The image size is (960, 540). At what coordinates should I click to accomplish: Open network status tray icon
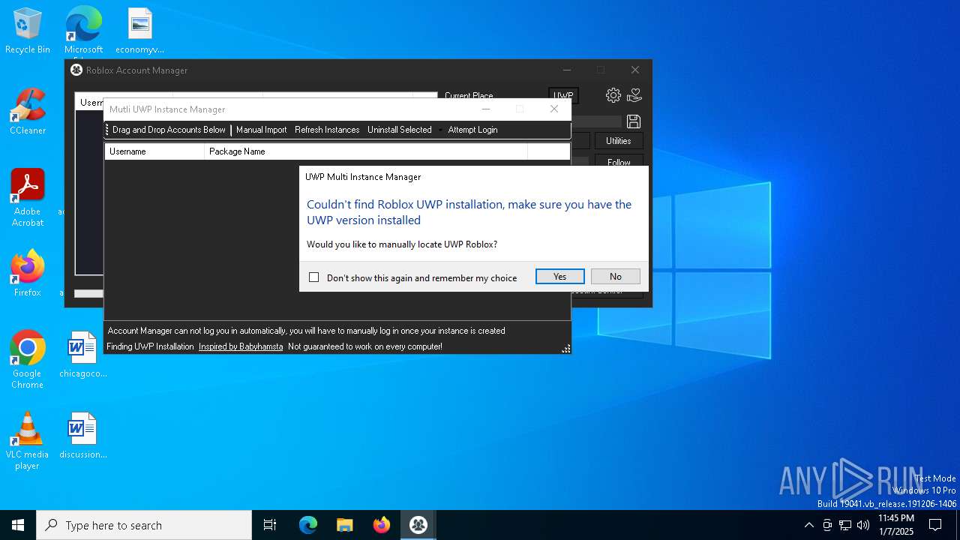(x=845, y=525)
